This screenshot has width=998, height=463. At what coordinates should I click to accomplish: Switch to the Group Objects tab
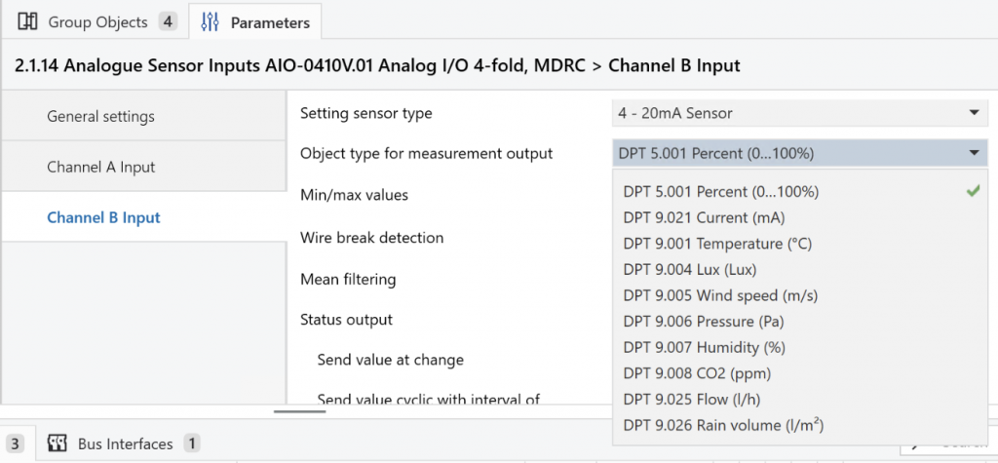click(97, 21)
